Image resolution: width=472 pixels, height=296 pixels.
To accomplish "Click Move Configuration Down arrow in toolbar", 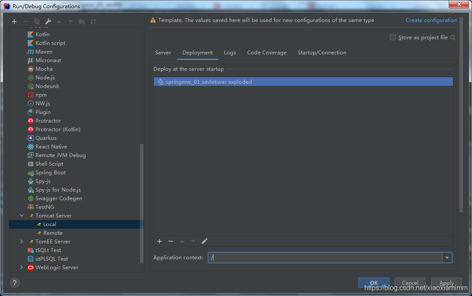I will [70, 22].
